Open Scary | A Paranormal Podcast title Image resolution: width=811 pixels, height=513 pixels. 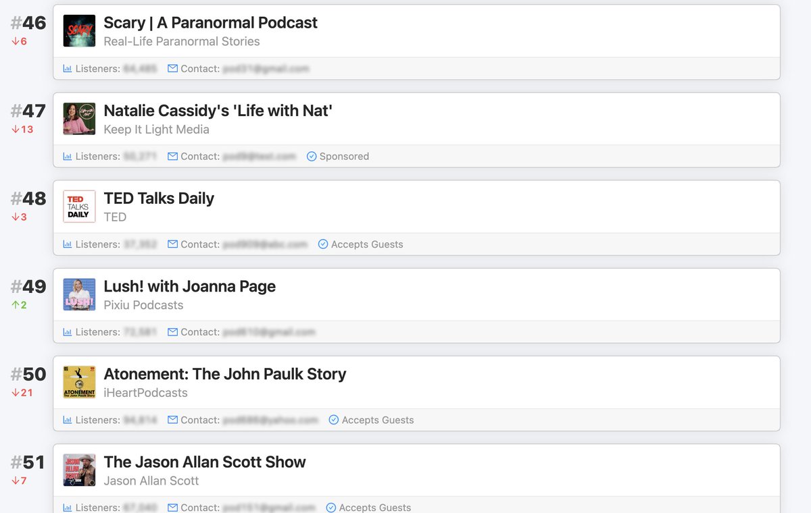coord(210,22)
